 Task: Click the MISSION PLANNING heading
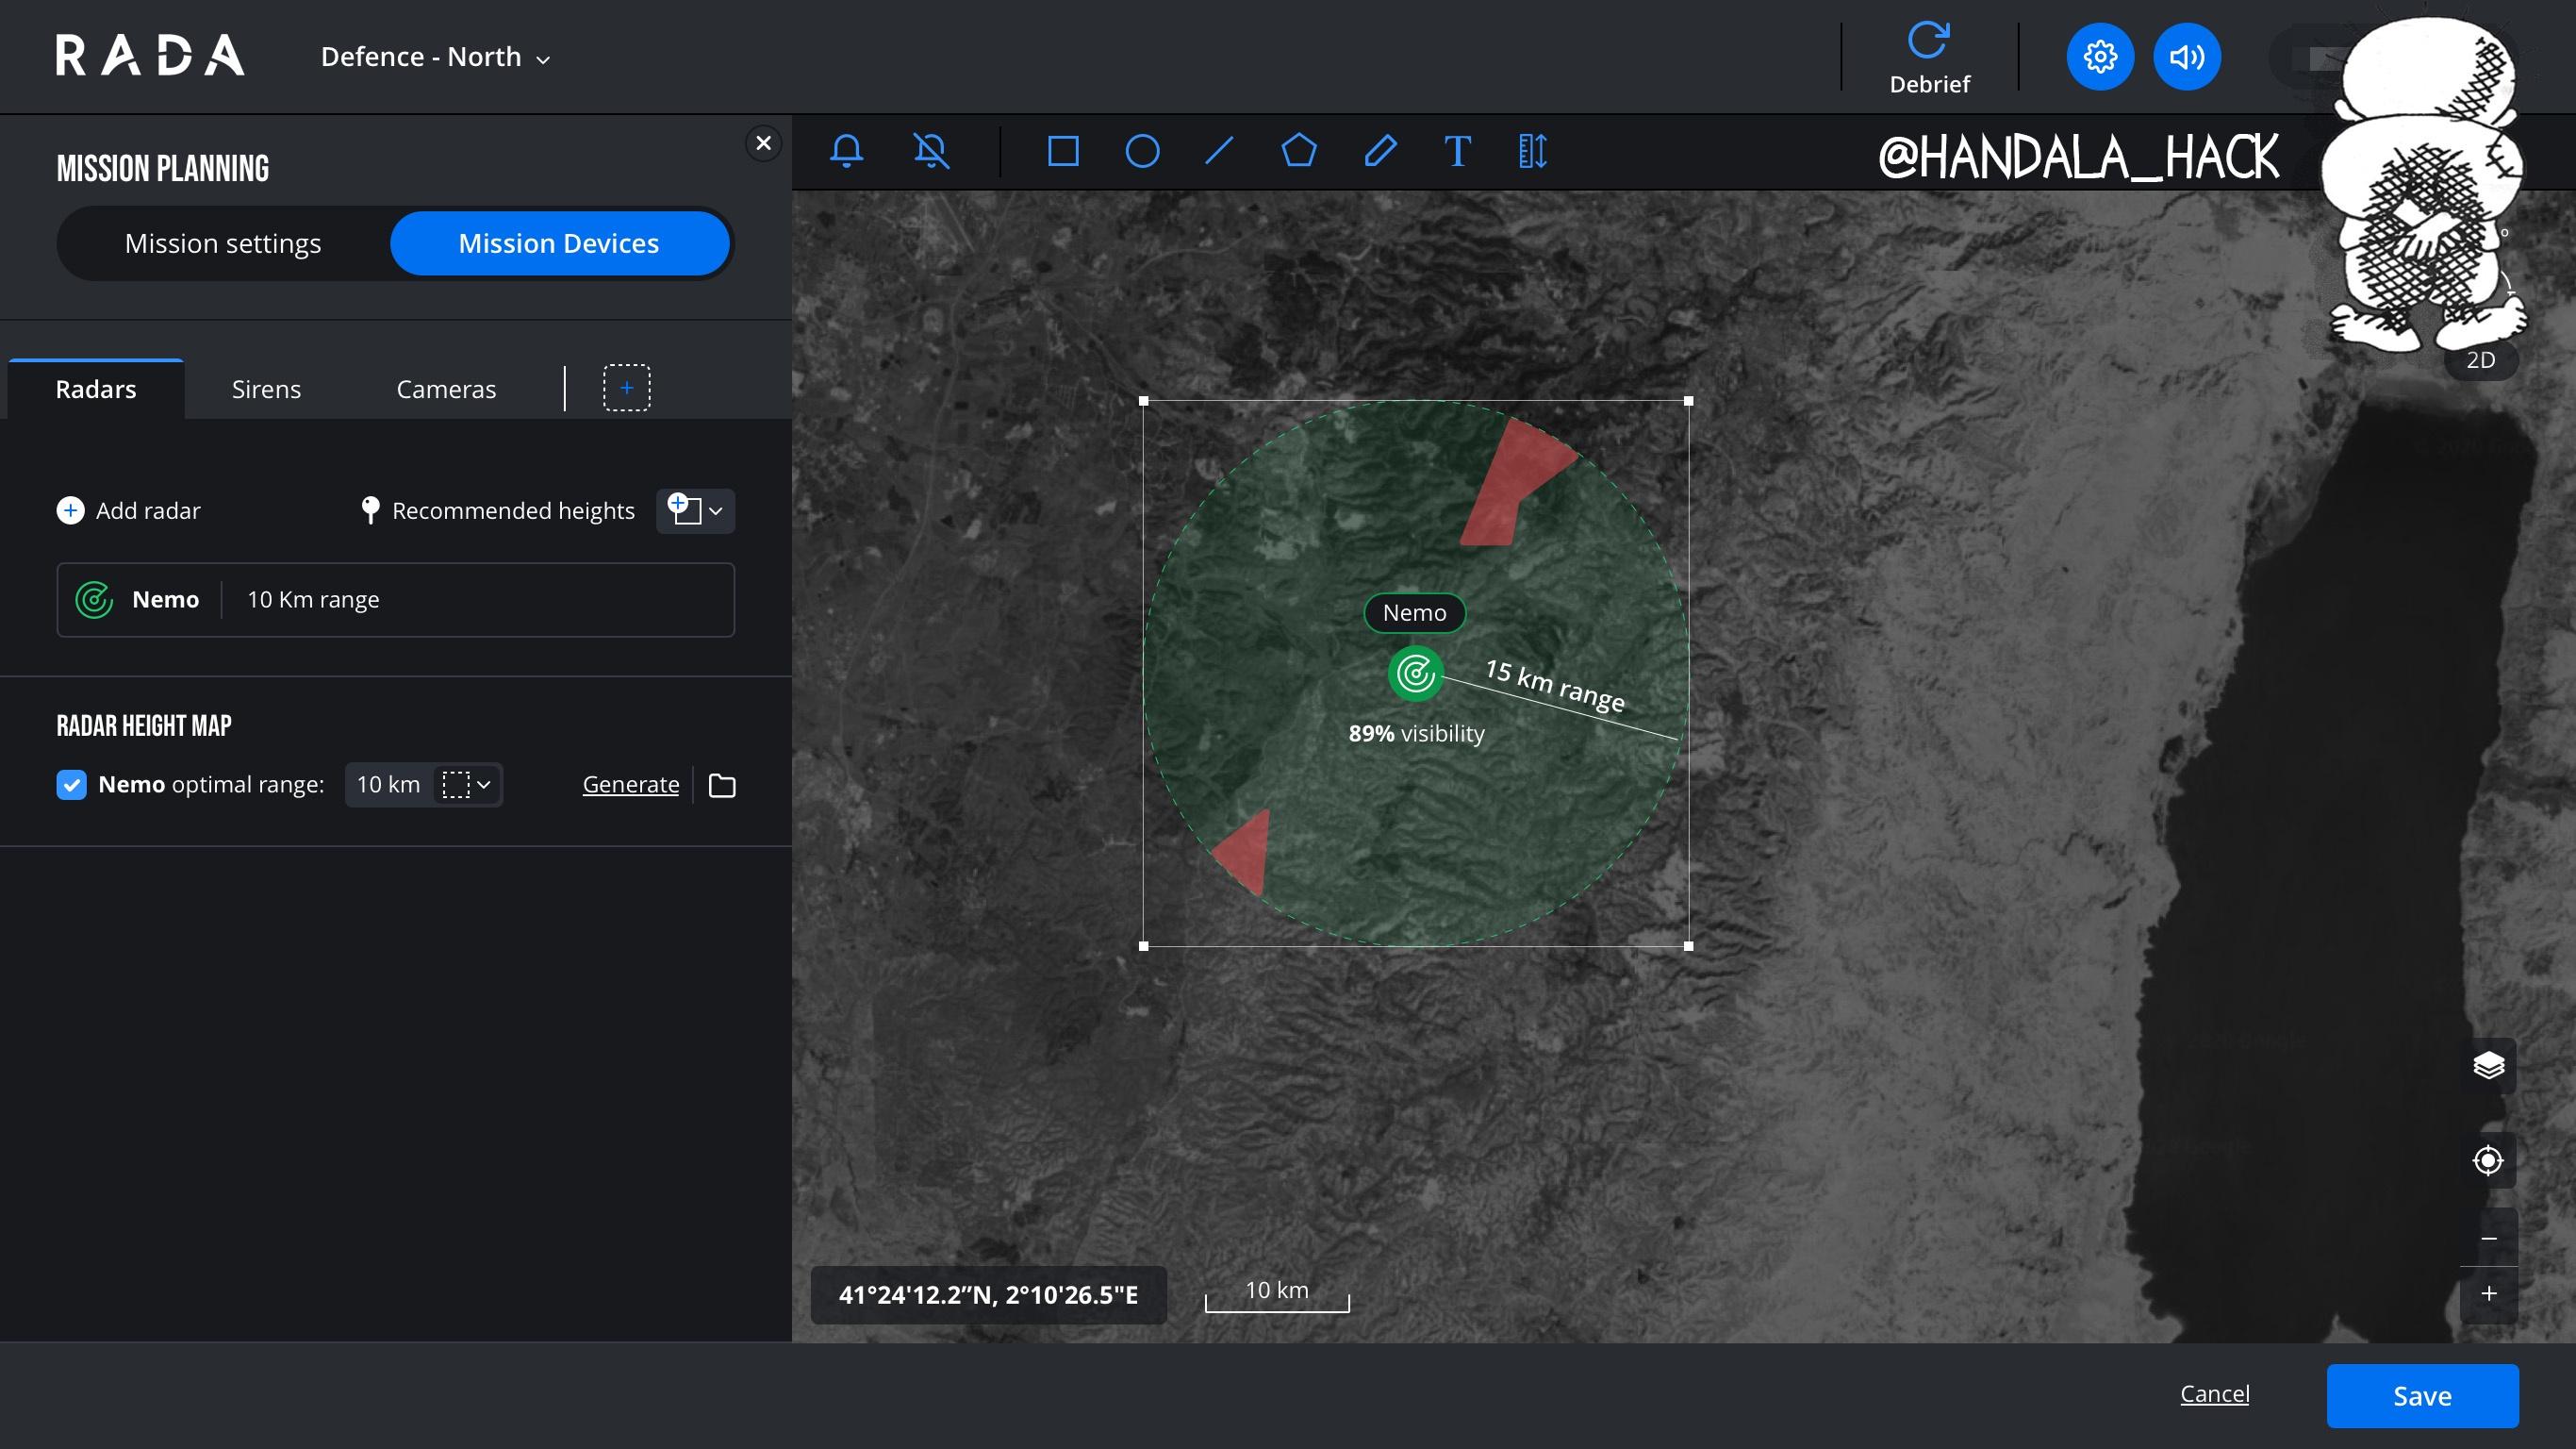pyautogui.click(x=163, y=168)
